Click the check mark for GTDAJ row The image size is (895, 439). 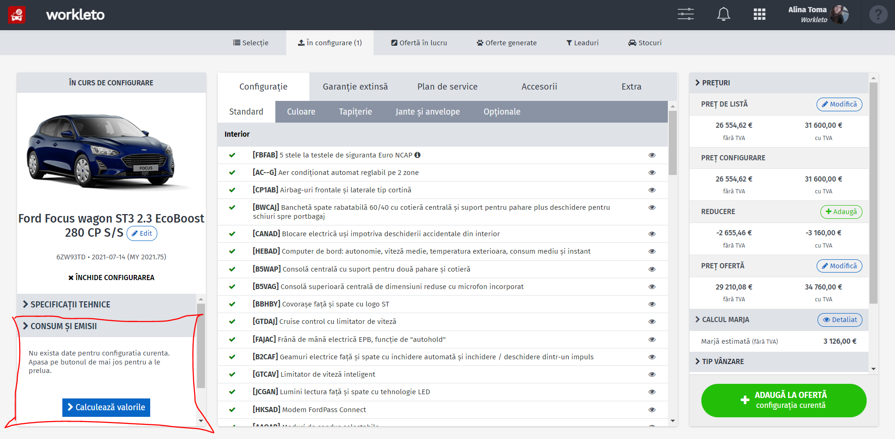[x=232, y=321]
